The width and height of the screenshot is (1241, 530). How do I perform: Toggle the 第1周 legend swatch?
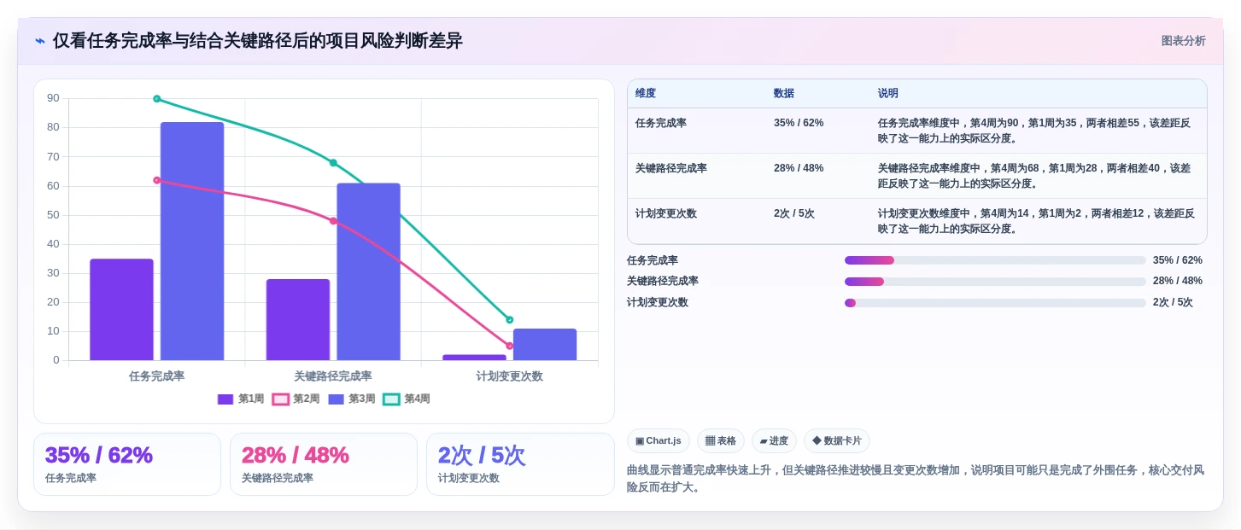click(x=225, y=399)
